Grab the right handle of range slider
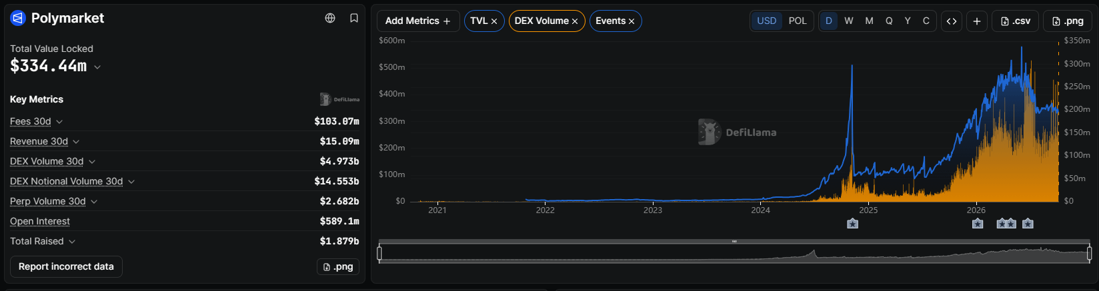 (x=1090, y=253)
